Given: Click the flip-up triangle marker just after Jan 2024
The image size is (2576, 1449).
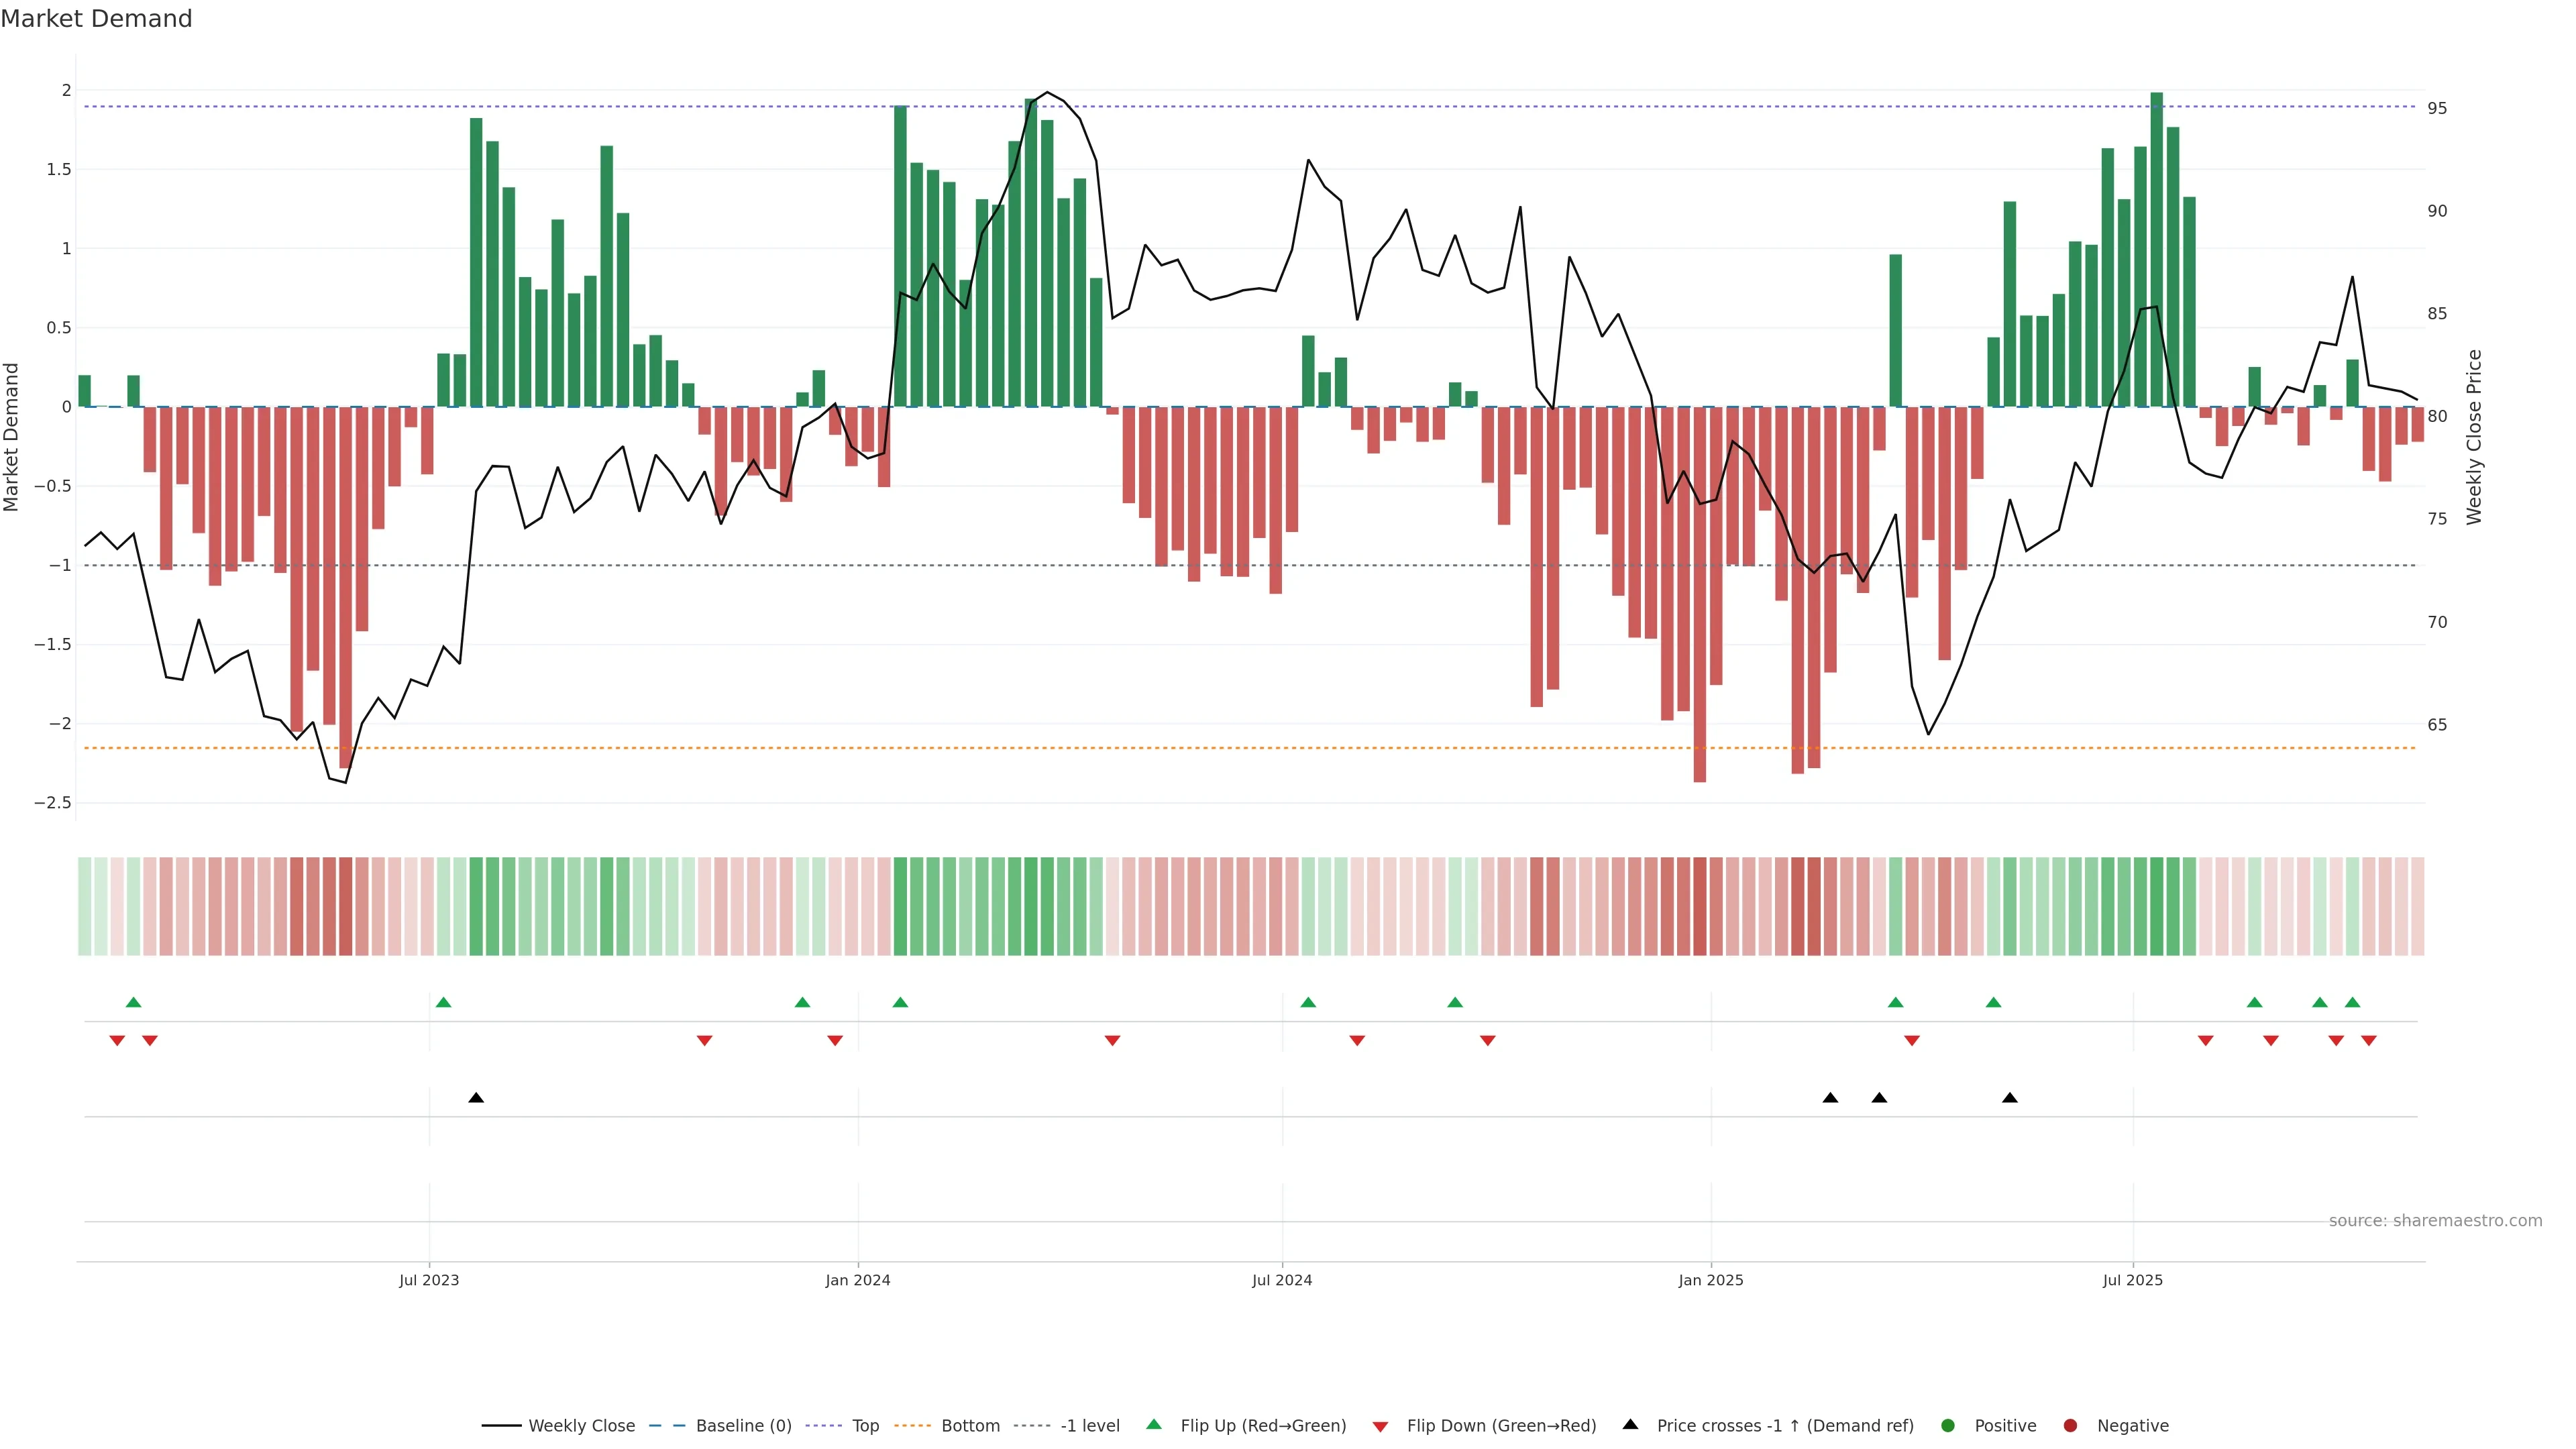Looking at the screenshot, I should tap(900, 1002).
